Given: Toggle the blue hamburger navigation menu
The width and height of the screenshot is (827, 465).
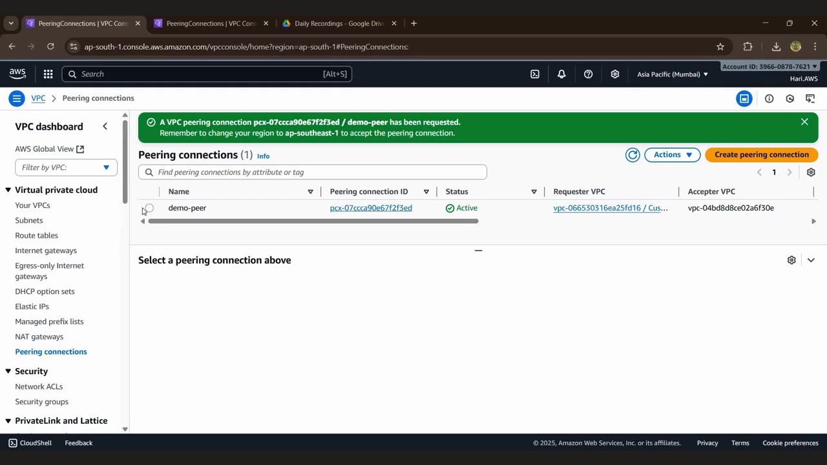Looking at the screenshot, I should [x=17, y=99].
